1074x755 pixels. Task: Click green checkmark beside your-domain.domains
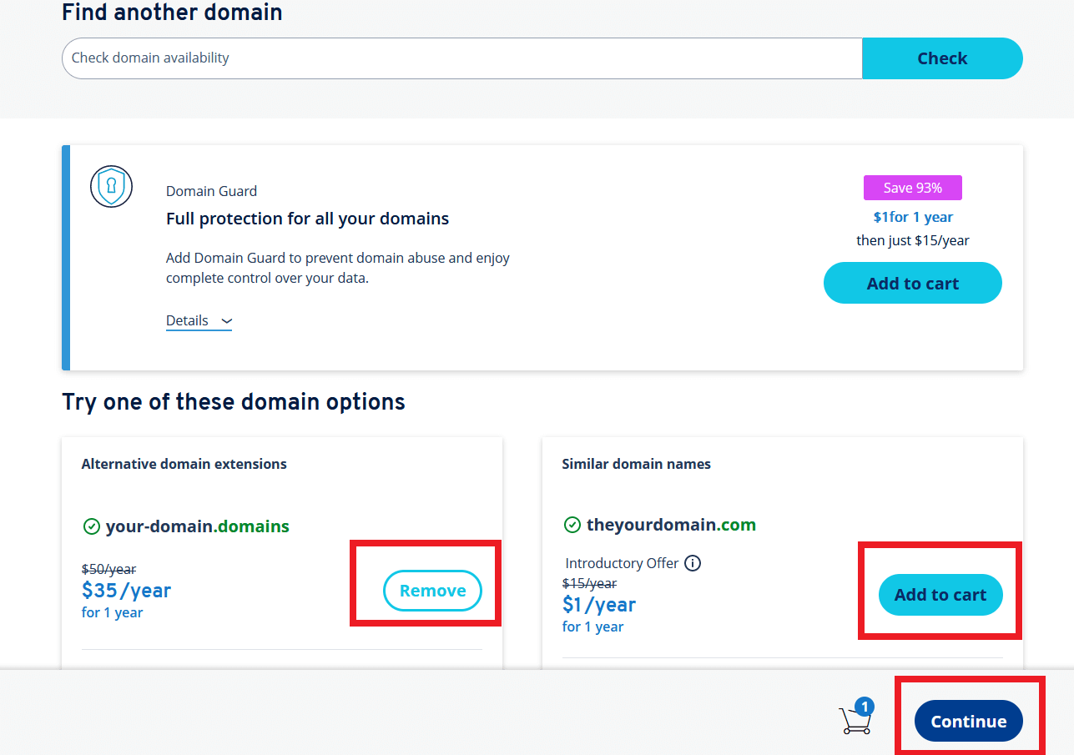pos(91,526)
